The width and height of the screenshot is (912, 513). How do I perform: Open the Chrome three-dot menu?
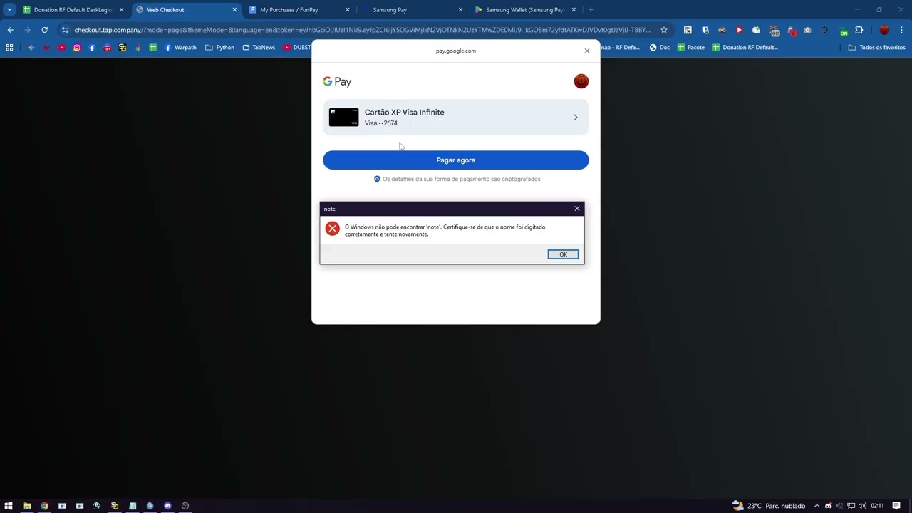(901, 30)
